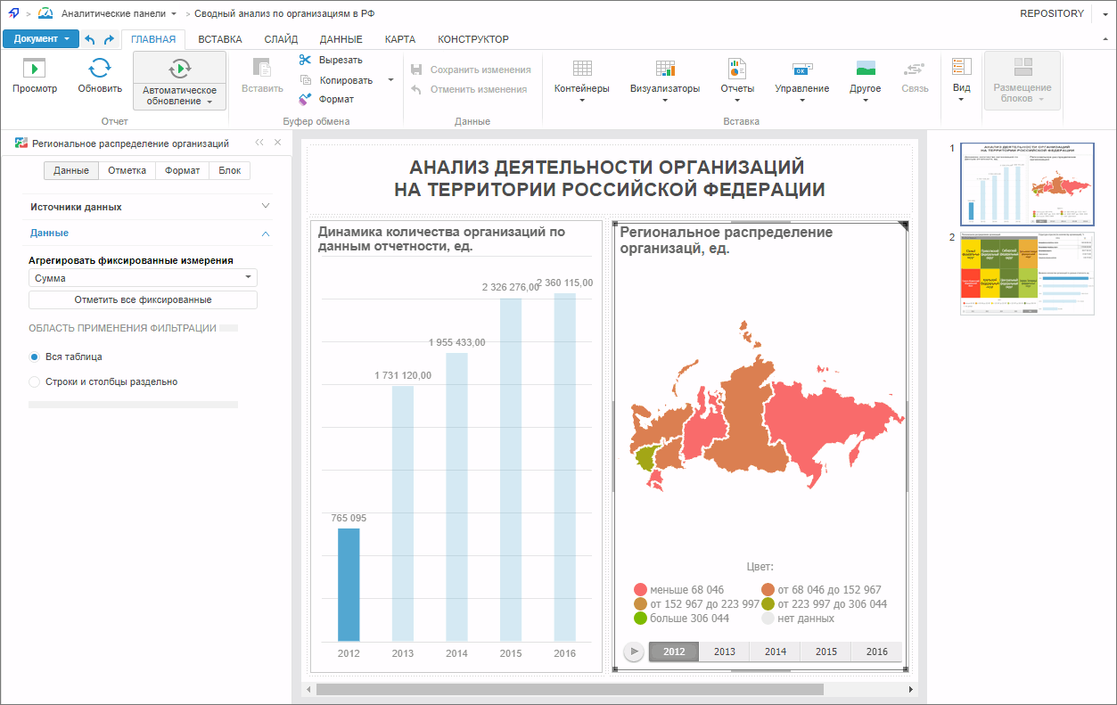This screenshot has height=705, width=1117.
Task: Open the Документ dropdown menu
Action: pos(41,39)
